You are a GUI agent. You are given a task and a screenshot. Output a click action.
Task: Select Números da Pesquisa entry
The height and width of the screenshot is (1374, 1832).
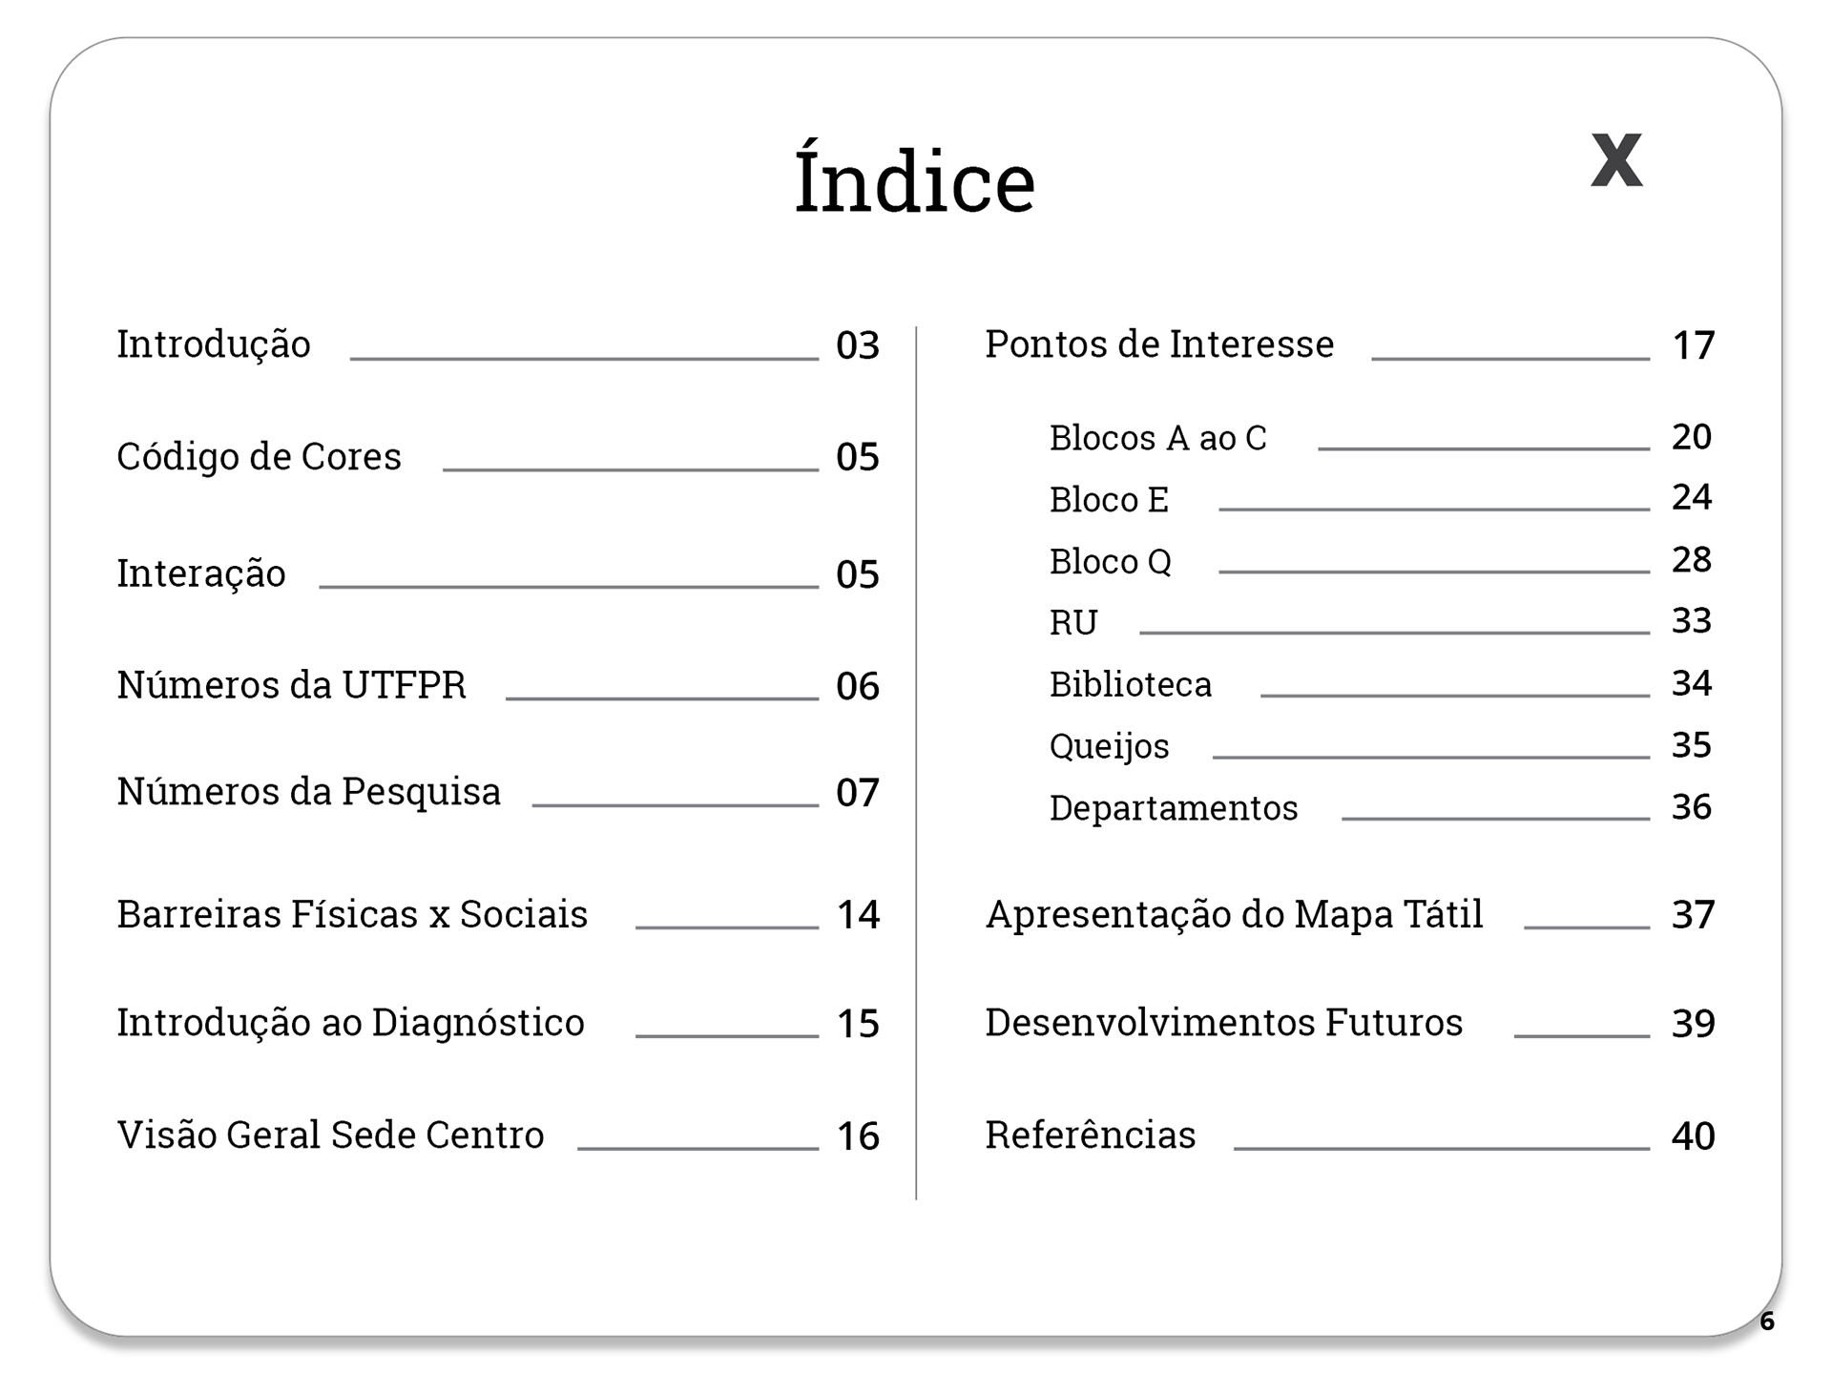click(x=497, y=792)
